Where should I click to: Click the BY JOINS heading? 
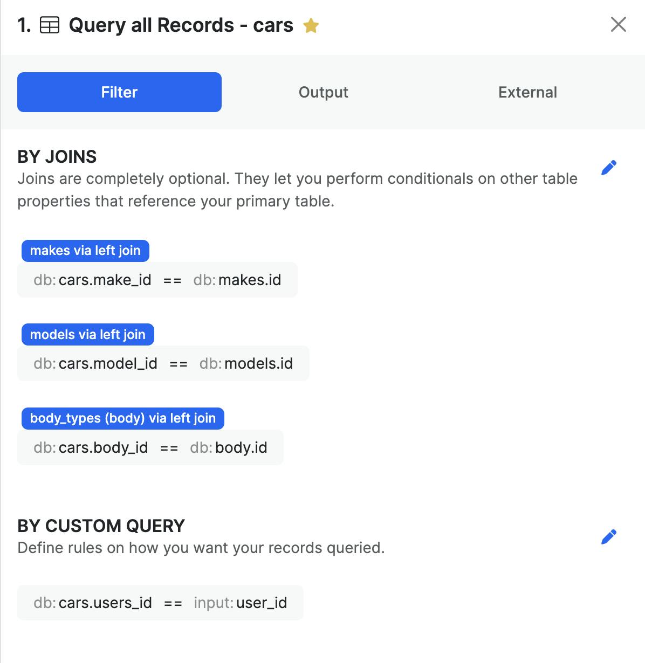(x=57, y=157)
